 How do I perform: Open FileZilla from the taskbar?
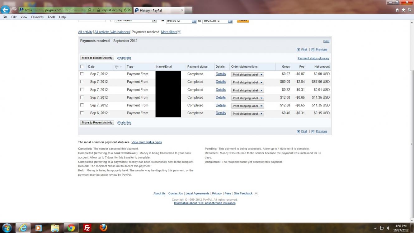click(87, 228)
